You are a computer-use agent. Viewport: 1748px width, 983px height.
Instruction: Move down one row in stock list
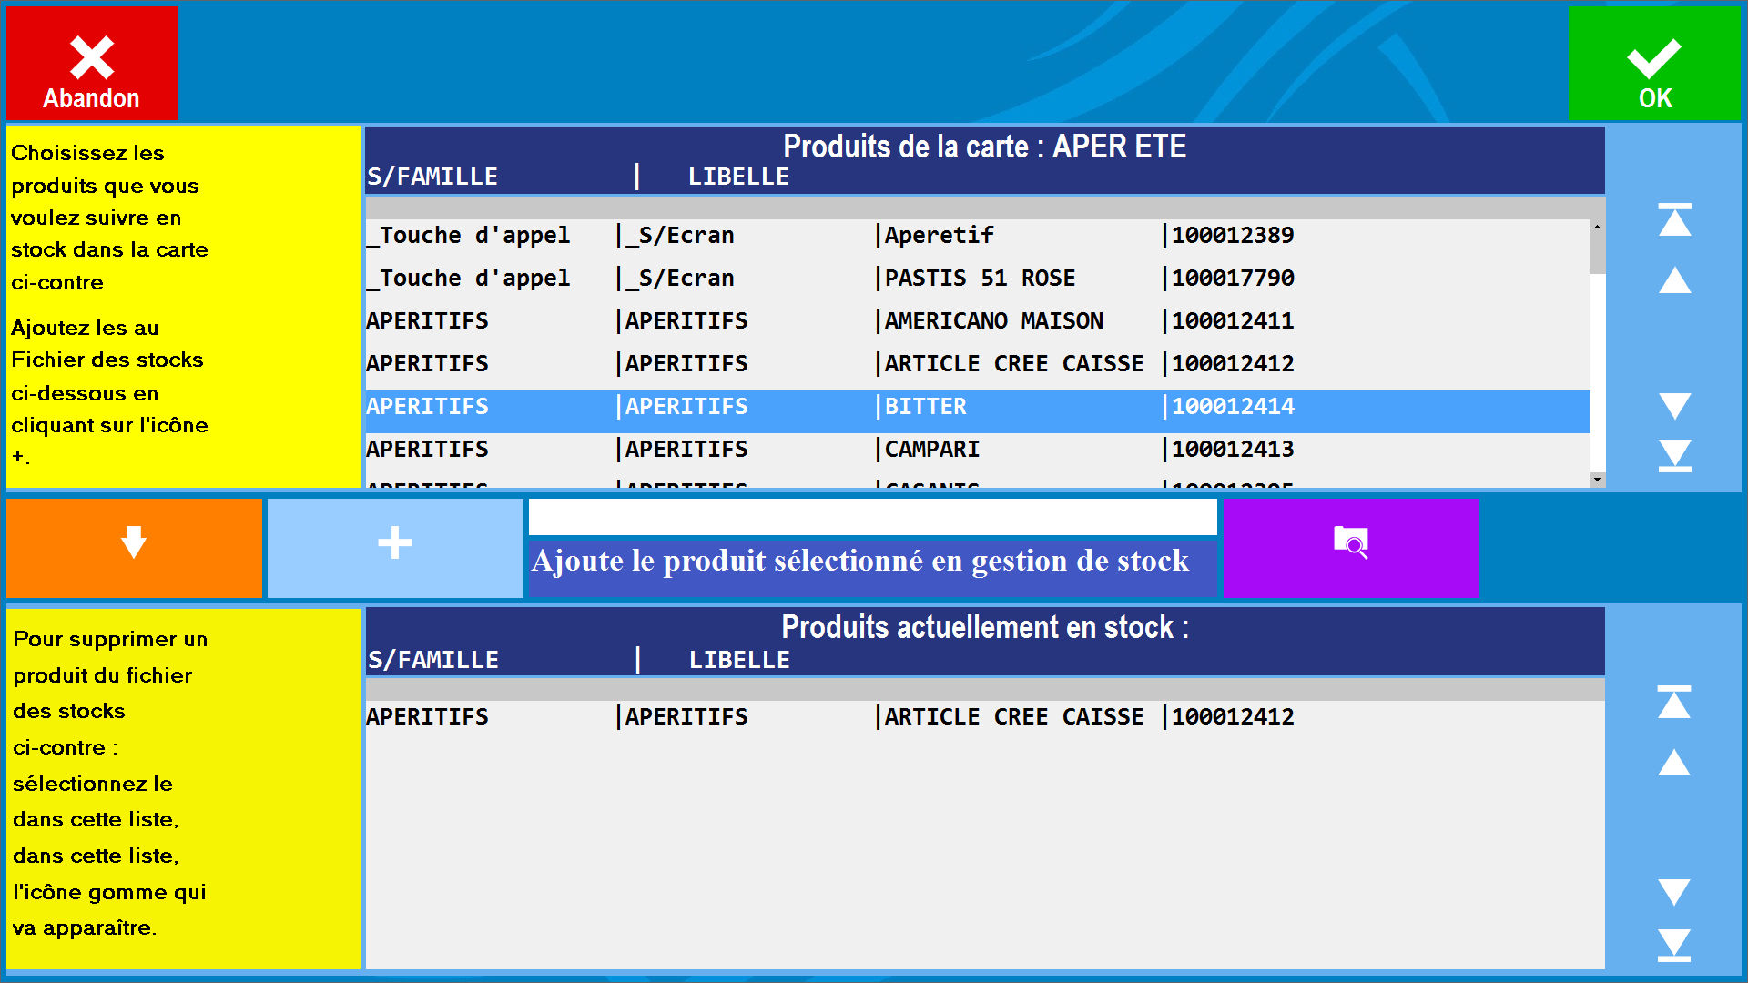[1674, 892]
